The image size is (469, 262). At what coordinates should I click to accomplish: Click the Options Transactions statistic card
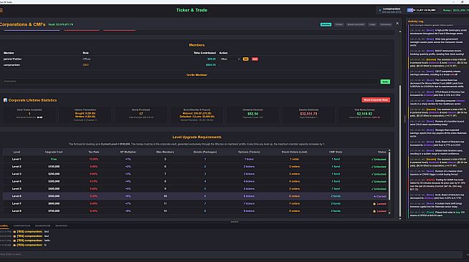tap(85, 115)
